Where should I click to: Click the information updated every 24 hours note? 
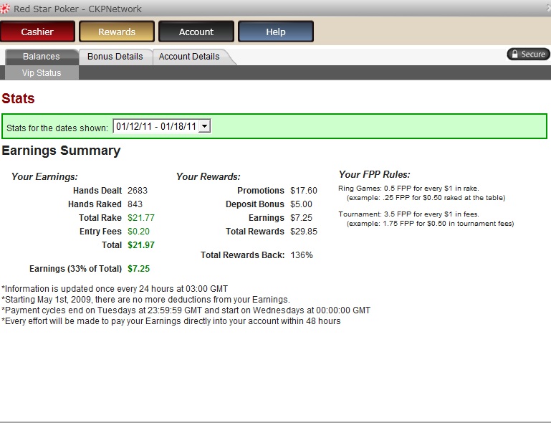pos(115,289)
